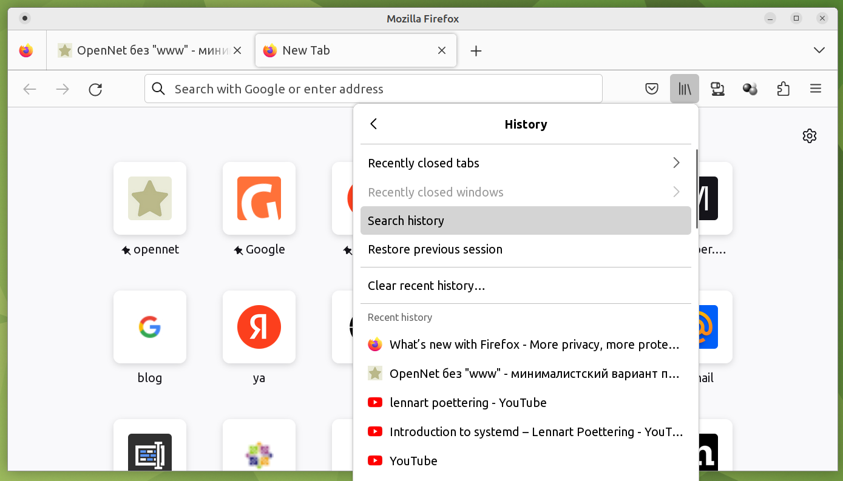Open a new tab with plus button
This screenshot has width=843, height=481.
point(476,51)
